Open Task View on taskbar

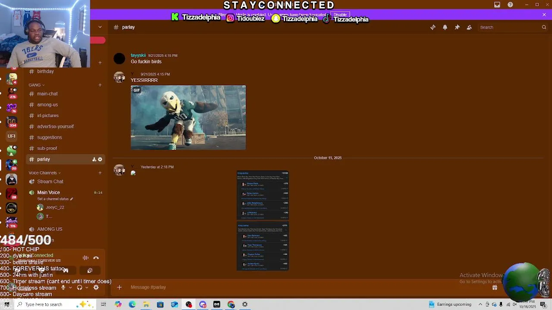(103, 304)
